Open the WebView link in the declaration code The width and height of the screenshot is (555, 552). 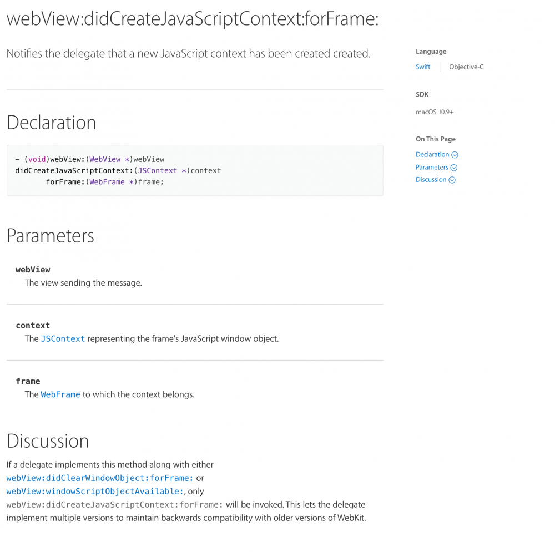point(104,159)
